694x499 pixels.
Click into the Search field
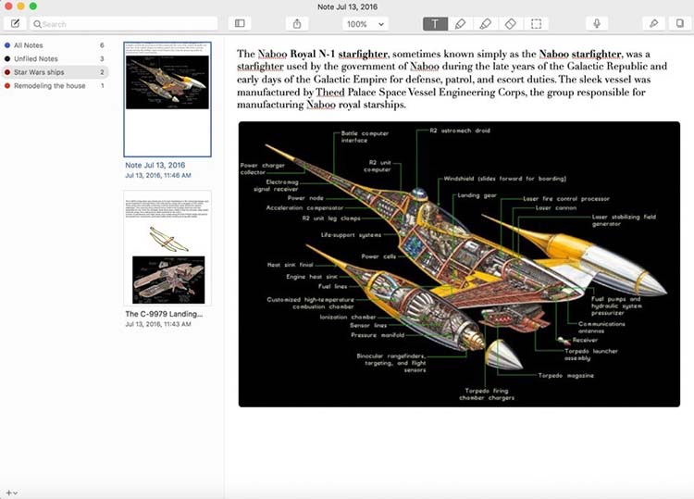124,24
